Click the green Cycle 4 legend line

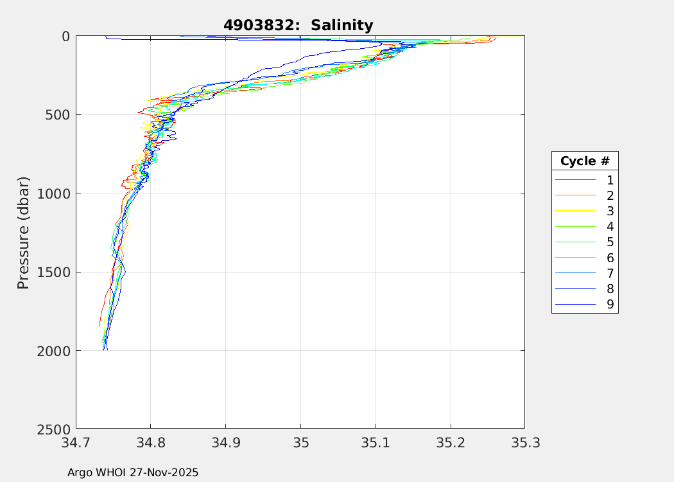click(575, 226)
